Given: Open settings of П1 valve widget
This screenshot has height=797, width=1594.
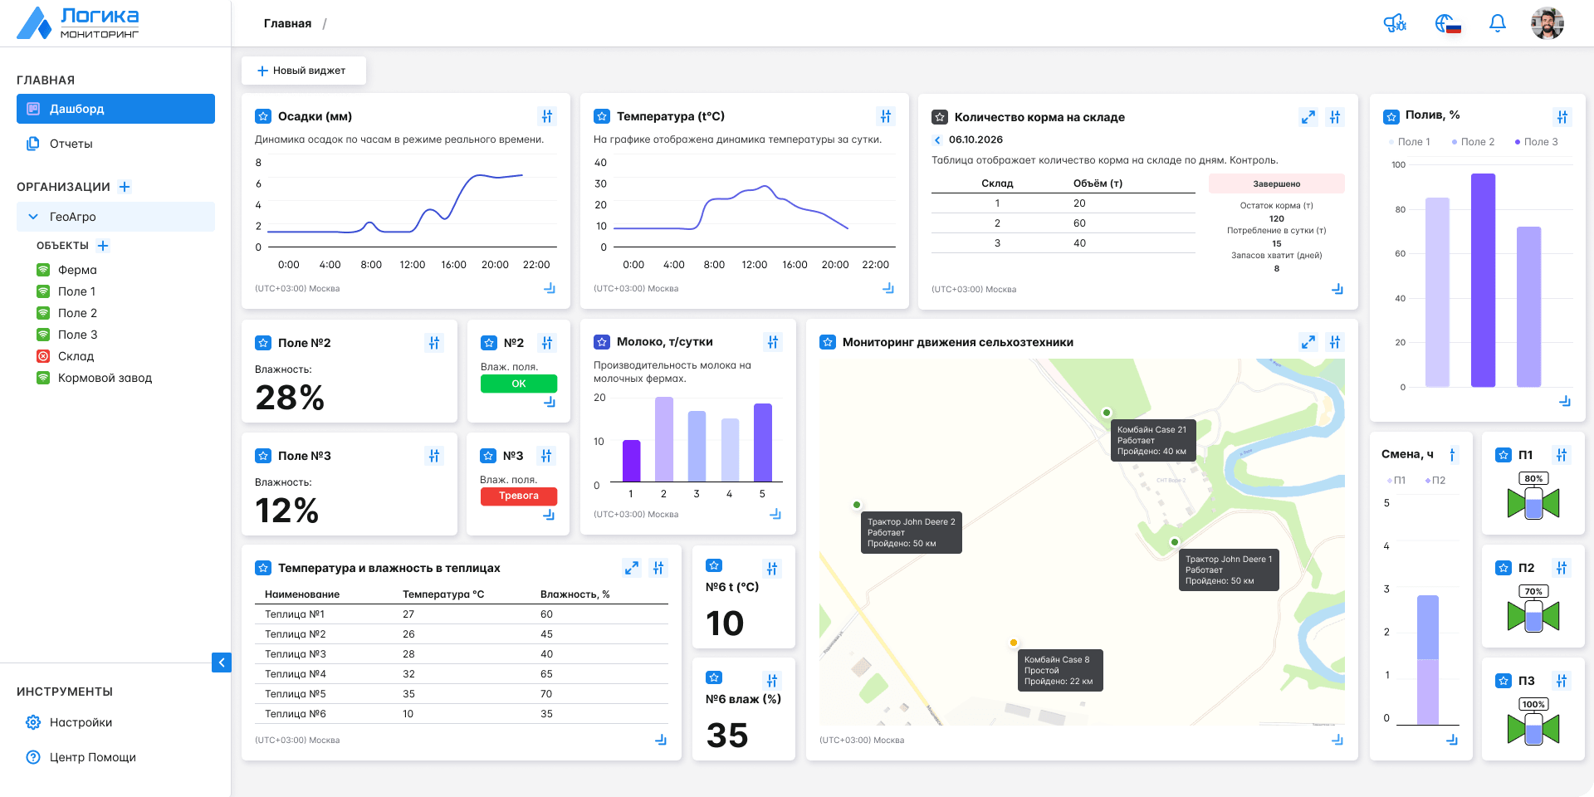Looking at the screenshot, I should (1562, 455).
